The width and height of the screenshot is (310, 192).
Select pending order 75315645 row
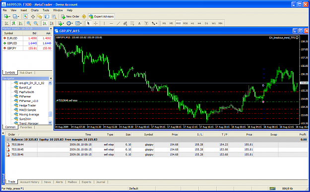point(157,149)
